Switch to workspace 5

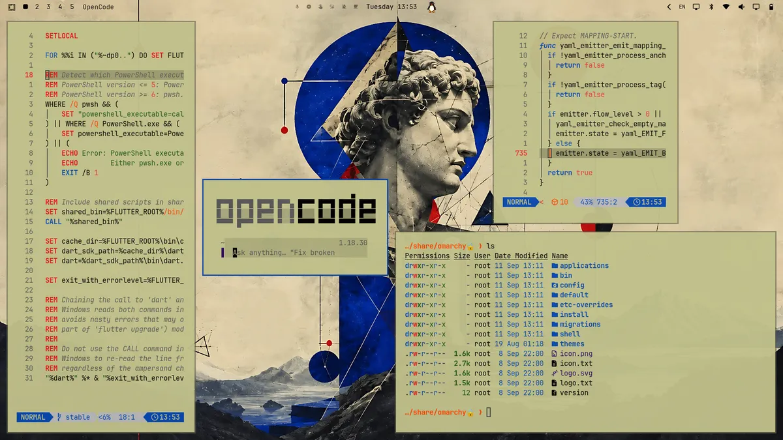72,7
